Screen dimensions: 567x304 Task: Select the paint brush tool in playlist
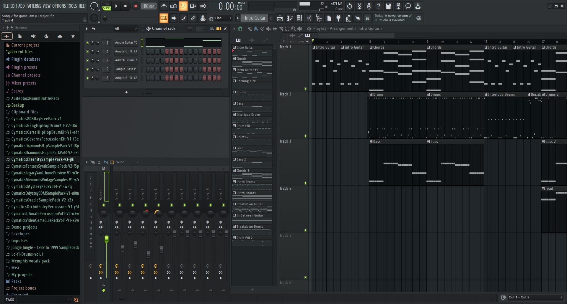coord(256,29)
